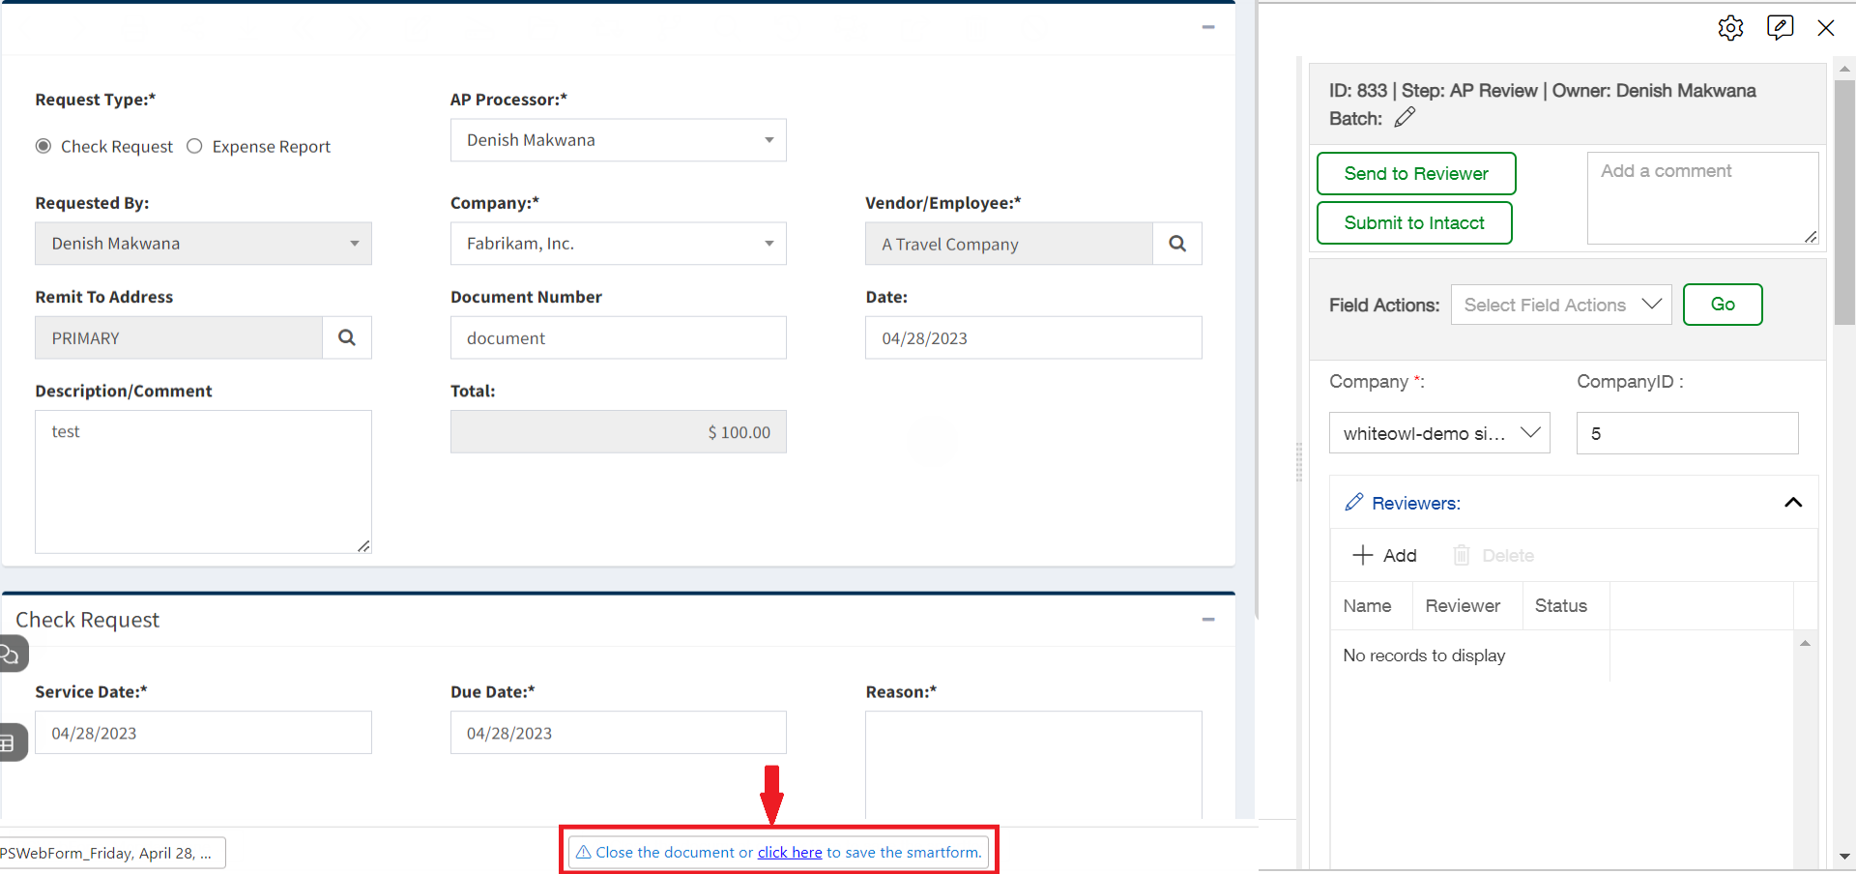
Task: Search Remit To Address with magnifier icon
Action: pyautogui.click(x=347, y=337)
